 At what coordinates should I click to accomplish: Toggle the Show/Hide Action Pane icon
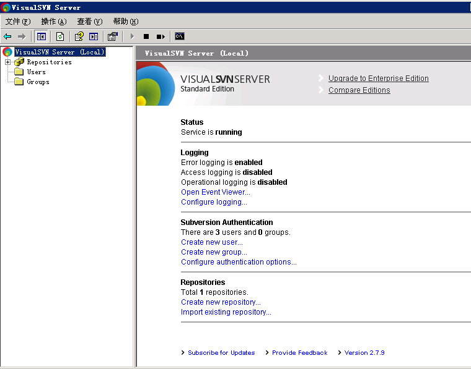(x=94, y=36)
